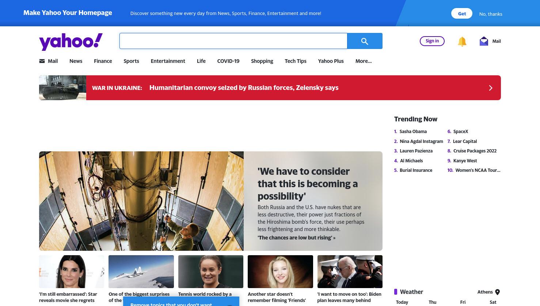
Task: Read 'I want to move on too' Biden story
Action: 349,297
